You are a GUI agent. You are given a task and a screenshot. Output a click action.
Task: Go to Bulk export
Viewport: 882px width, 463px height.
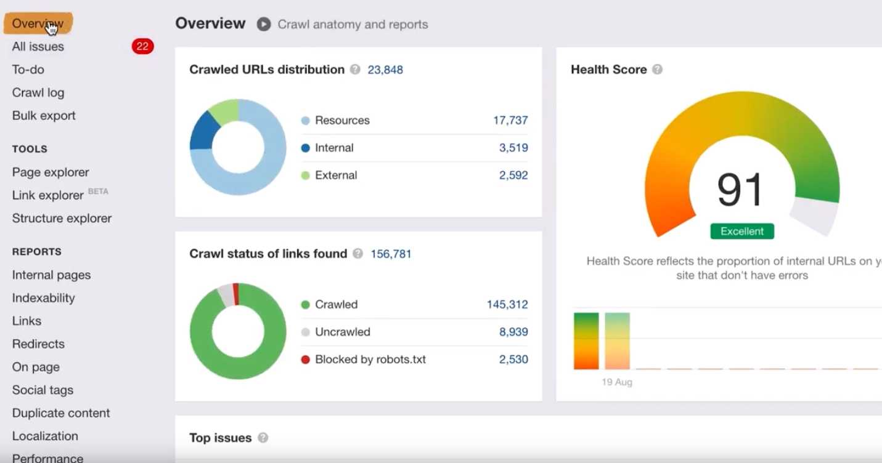pos(44,116)
